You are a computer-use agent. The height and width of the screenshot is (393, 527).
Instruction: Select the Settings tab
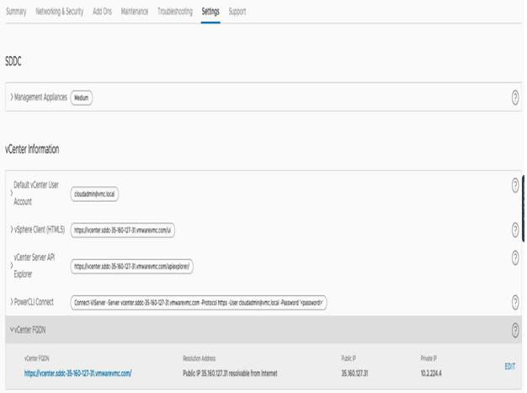tap(210, 12)
